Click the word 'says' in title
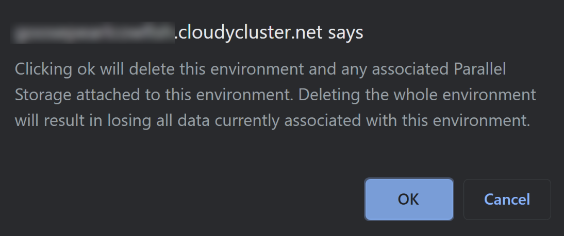 tap(345, 33)
